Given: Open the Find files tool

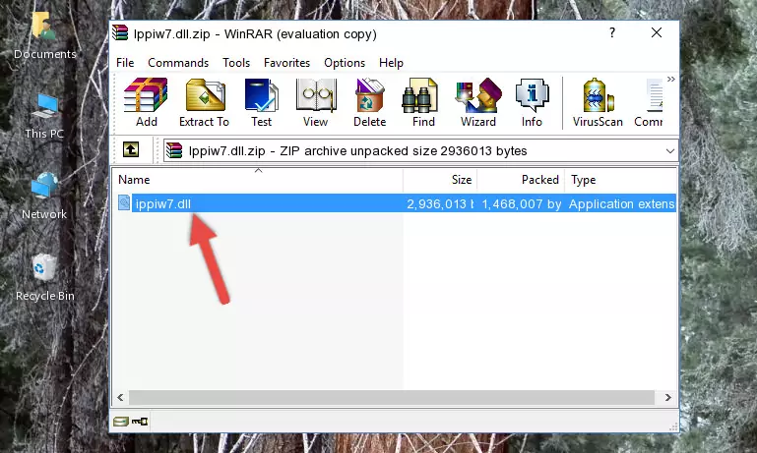Looking at the screenshot, I should coord(423,102).
